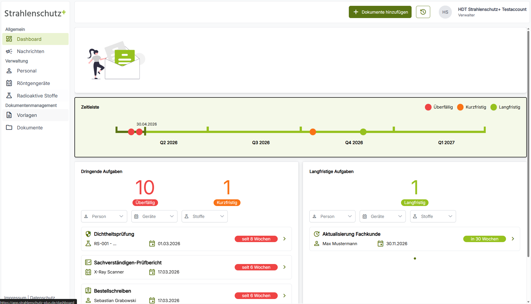Click the HS user avatar

point(445,12)
